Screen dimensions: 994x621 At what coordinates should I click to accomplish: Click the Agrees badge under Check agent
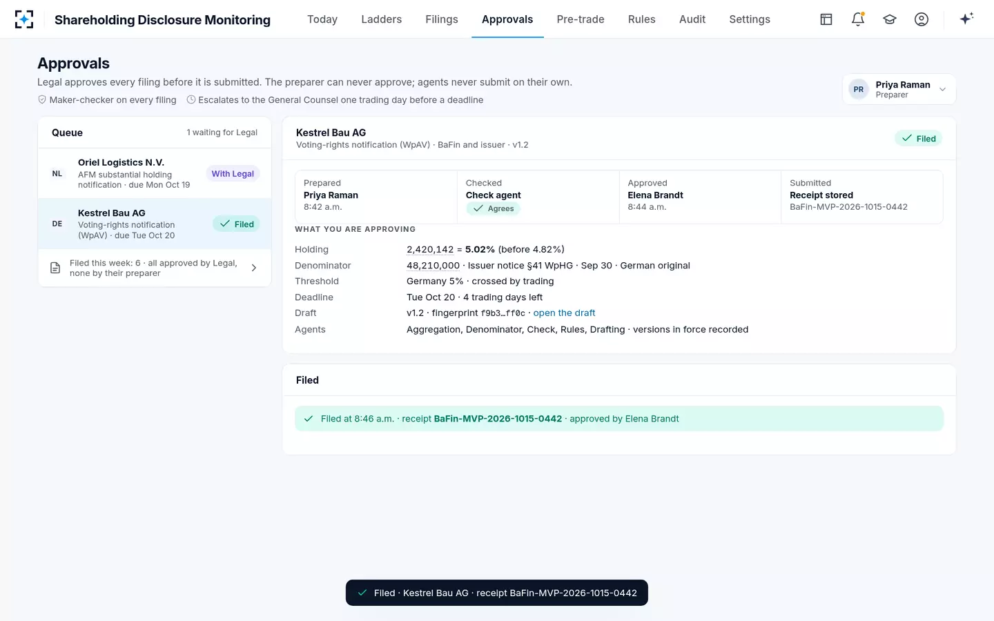tap(494, 208)
